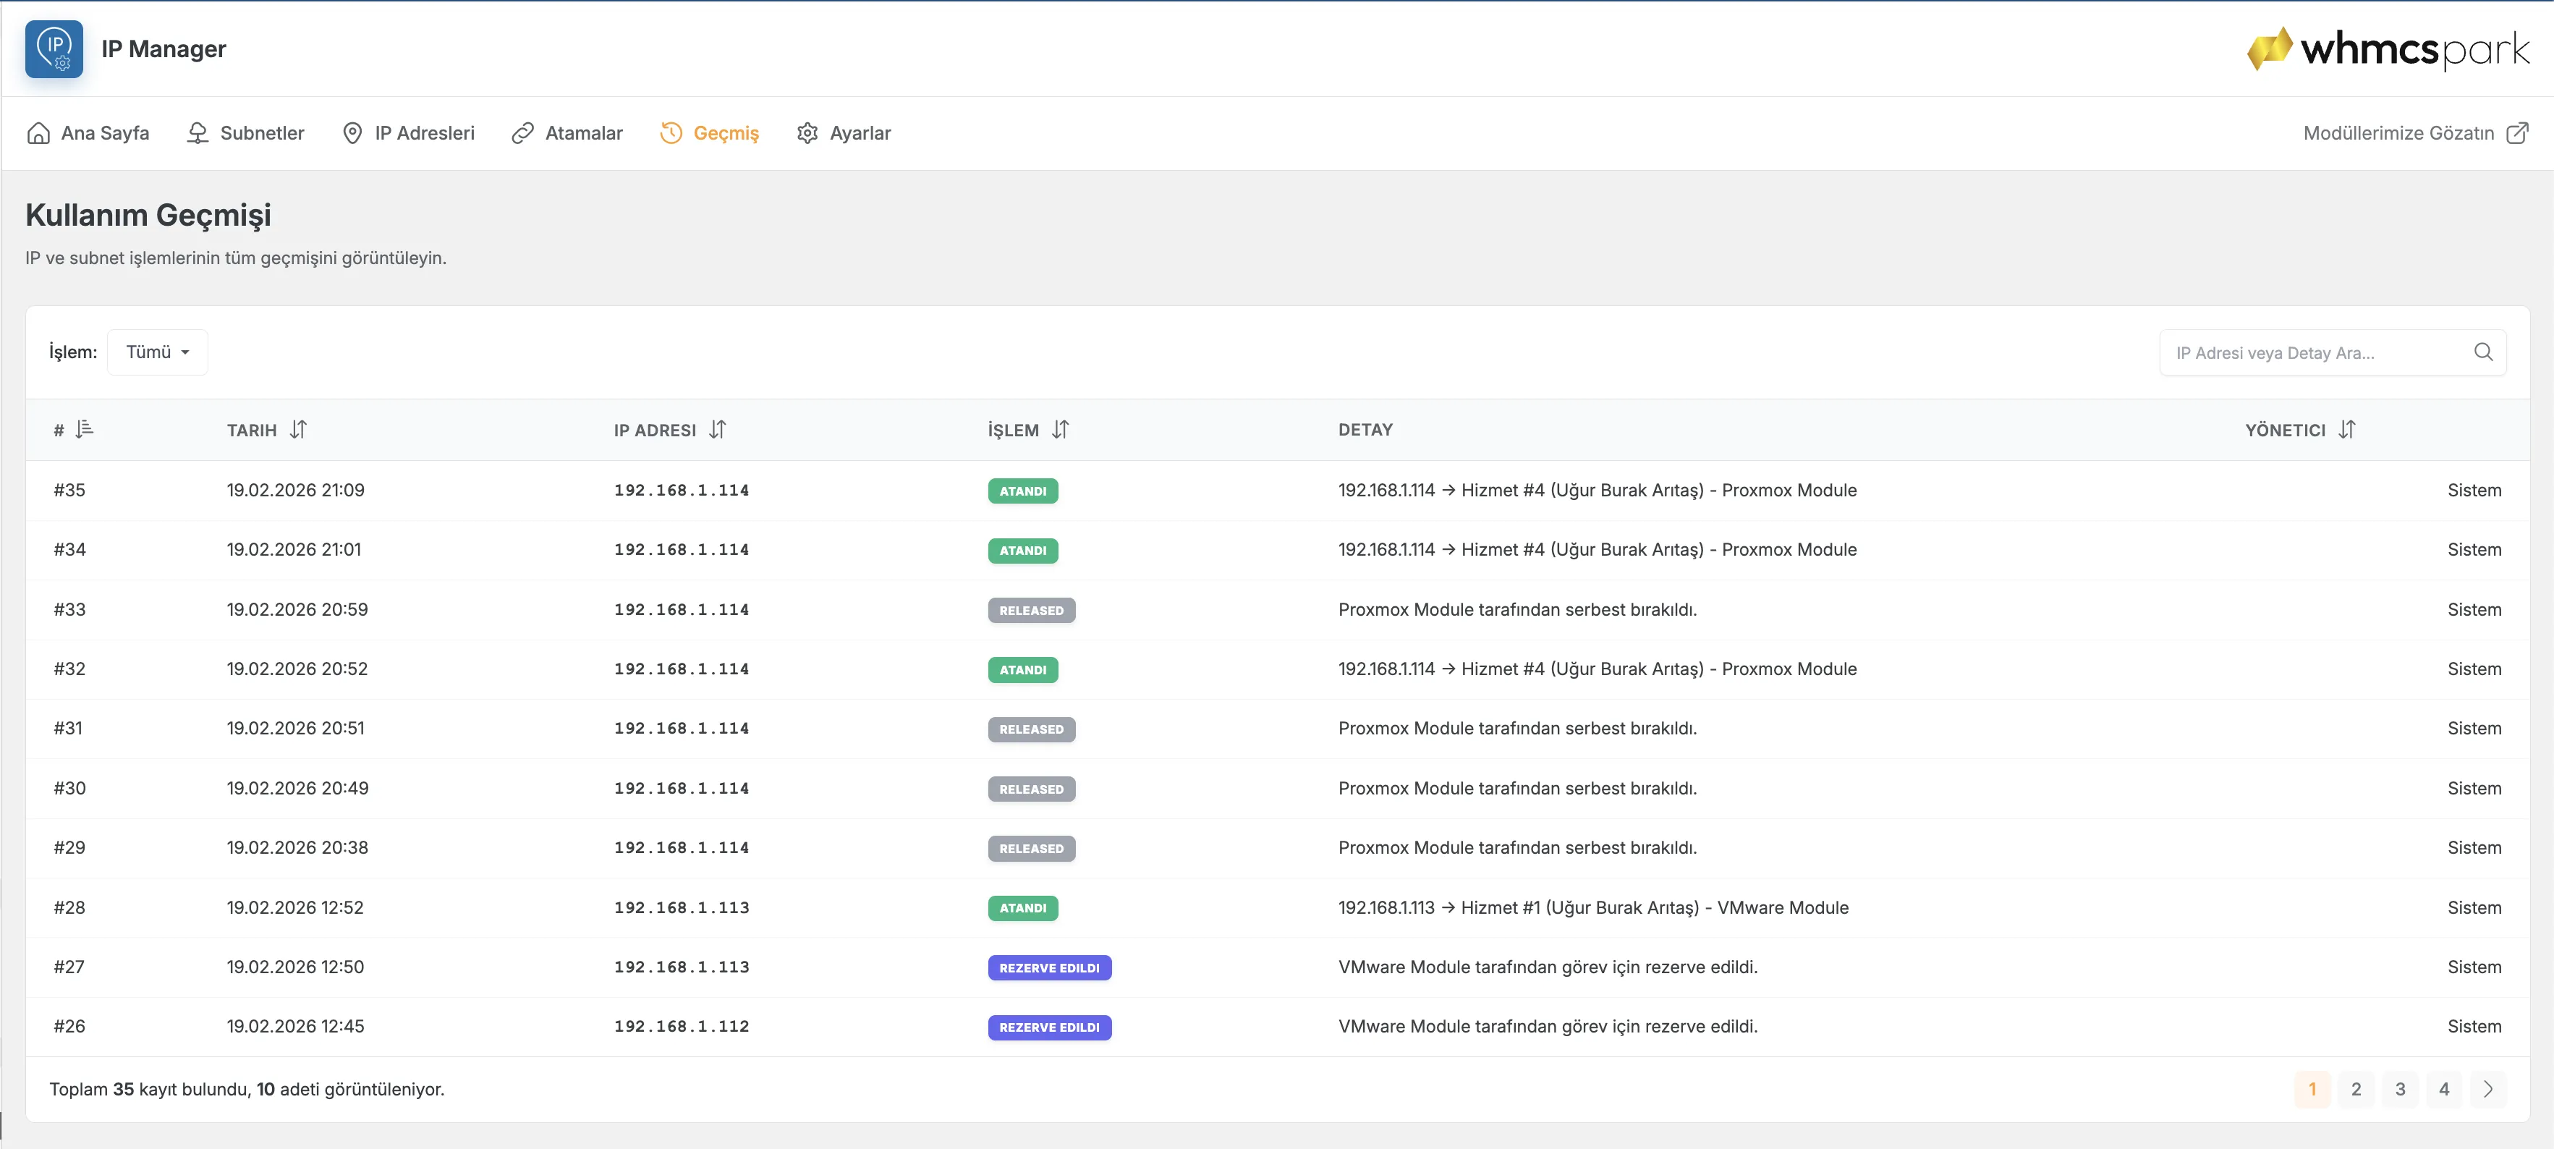Sort by Yönetici column arrows icon

pyautogui.click(x=2347, y=429)
